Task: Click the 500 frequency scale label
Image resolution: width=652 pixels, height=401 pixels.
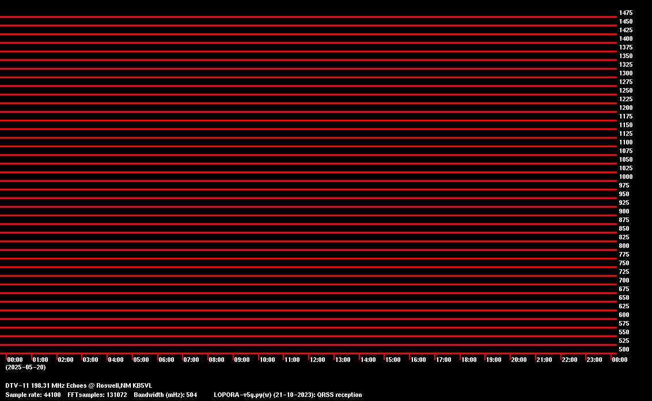Action: point(624,349)
